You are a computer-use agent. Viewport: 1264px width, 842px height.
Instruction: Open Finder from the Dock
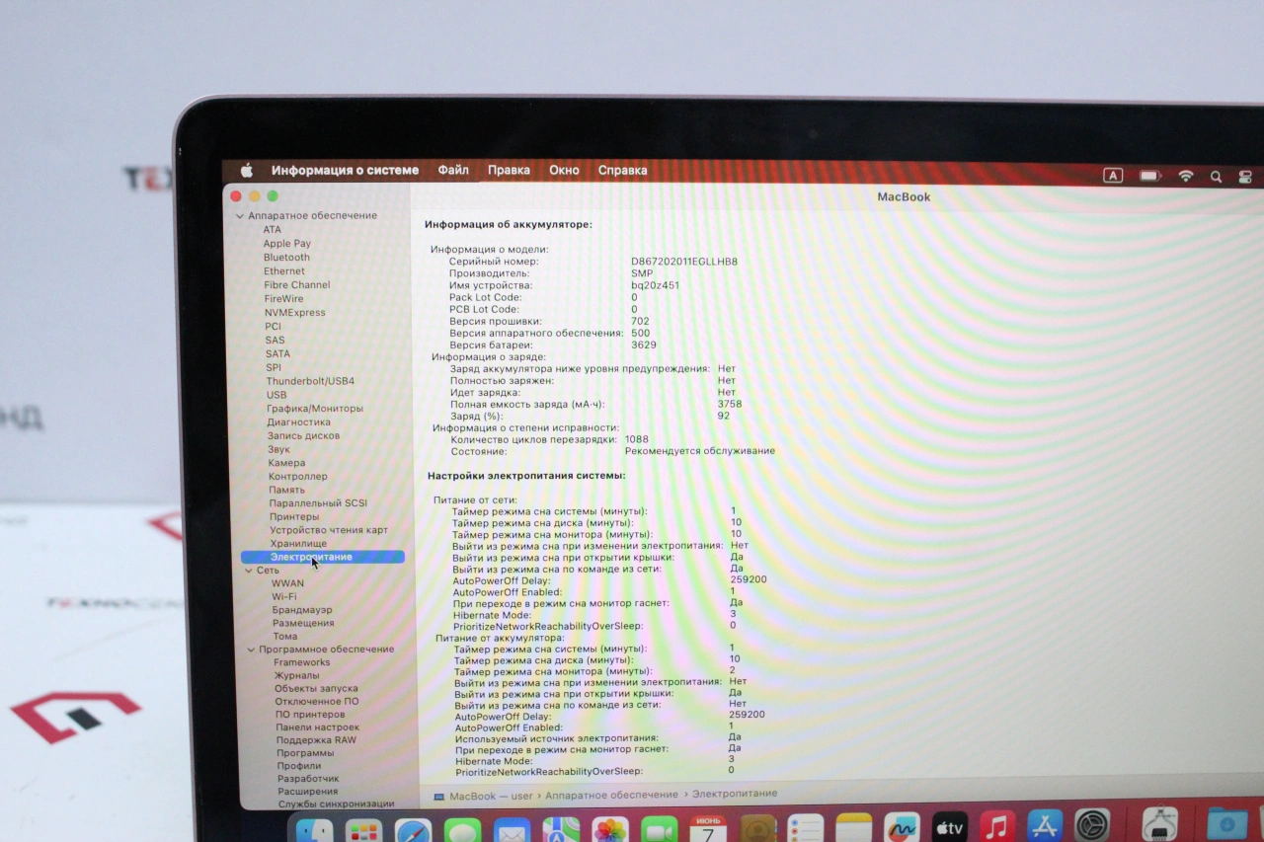(315, 830)
